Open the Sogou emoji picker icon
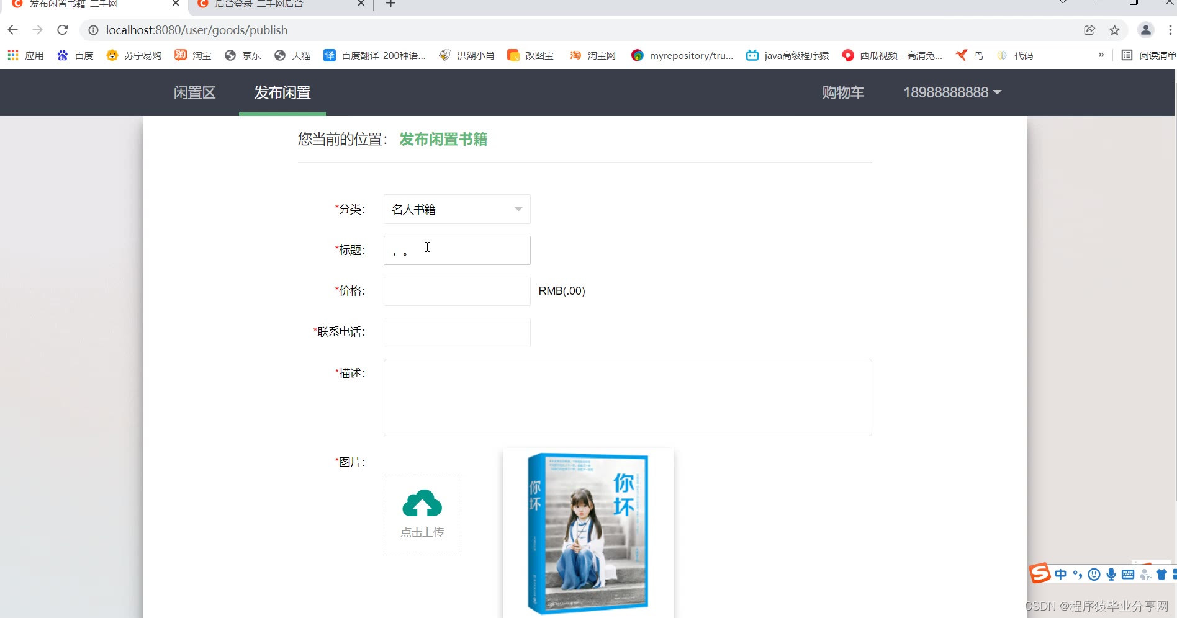The image size is (1177, 618). click(1094, 574)
